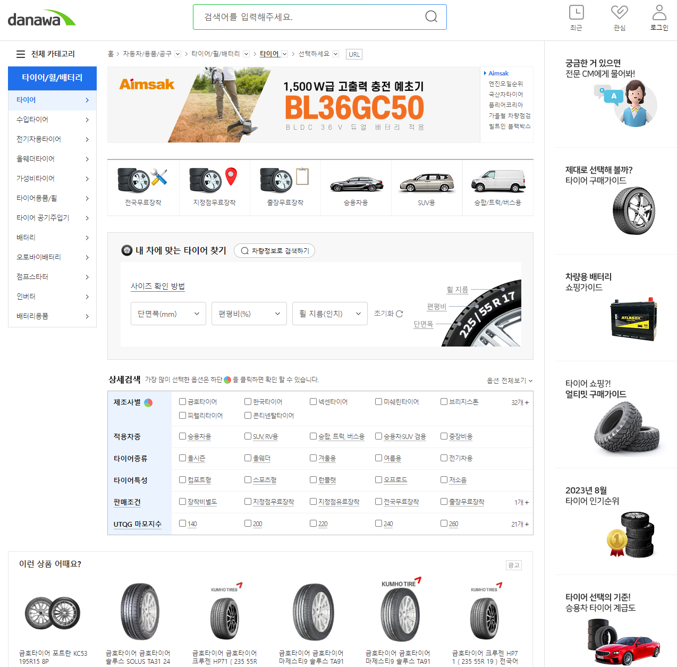Screen dimensions: 677x667
Task: Click the login person icon
Action: coord(659,12)
